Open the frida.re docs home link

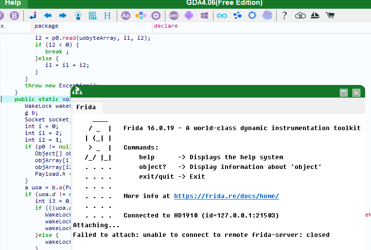227,196
